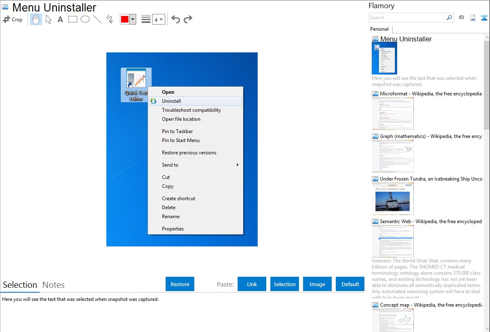Viewport: 490px width, 332px height.
Task: Click the Quick Text Editor desktop shortcut
Action: pyautogui.click(x=136, y=85)
